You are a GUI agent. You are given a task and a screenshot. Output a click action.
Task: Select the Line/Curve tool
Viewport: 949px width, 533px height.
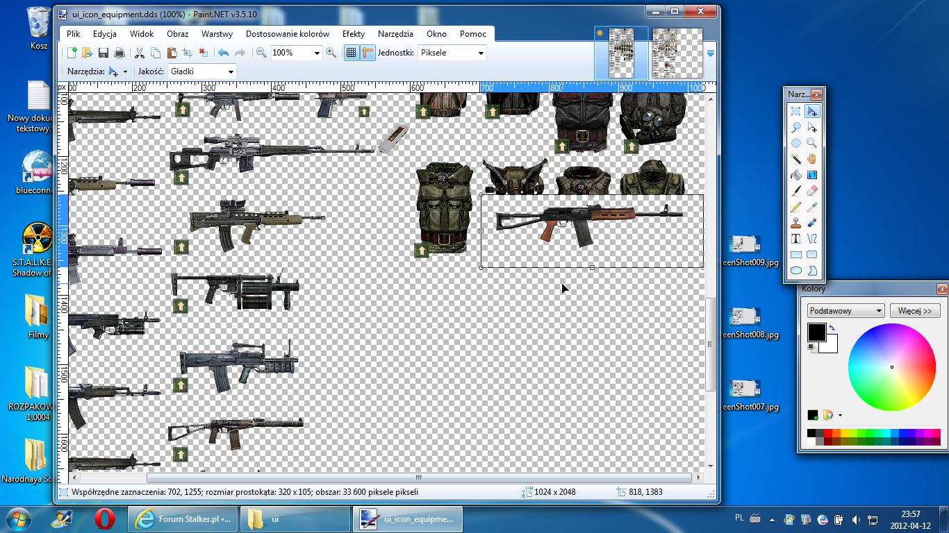click(811, 239)
